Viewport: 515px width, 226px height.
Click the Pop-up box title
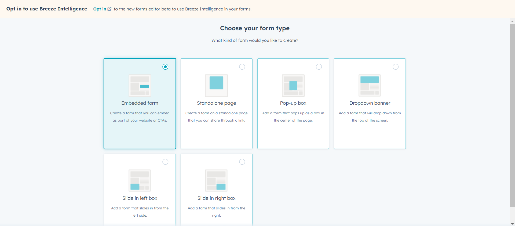tap(293, 103)
